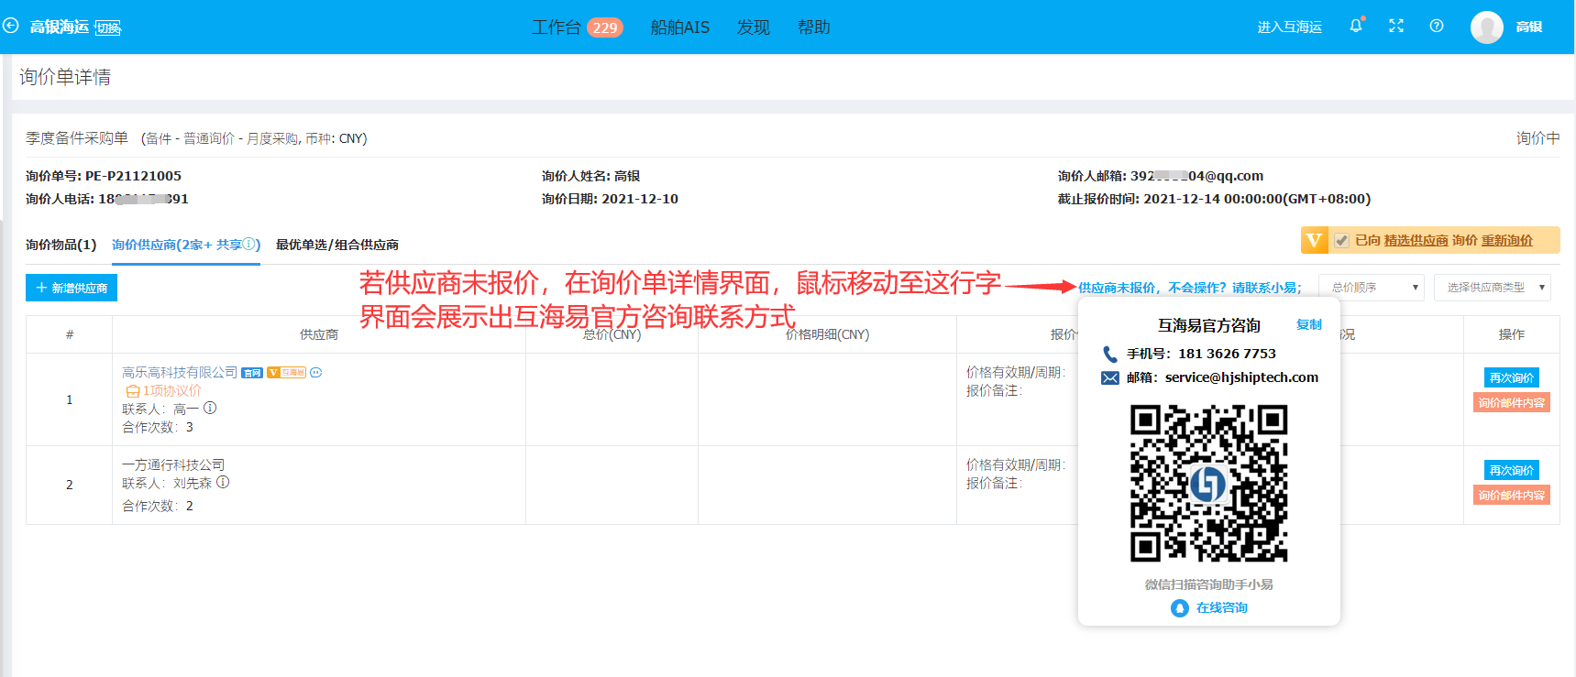Click the 在线咨询 chat bubble icon
1576x677 pixels.
point(1180,608)
